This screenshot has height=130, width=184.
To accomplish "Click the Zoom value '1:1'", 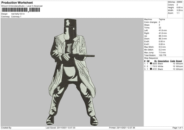I will [x=178, y=13].
